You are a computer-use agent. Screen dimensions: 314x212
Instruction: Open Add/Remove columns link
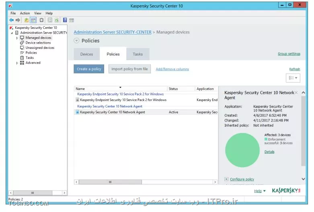pyautogui.click(x=172, y=69)
